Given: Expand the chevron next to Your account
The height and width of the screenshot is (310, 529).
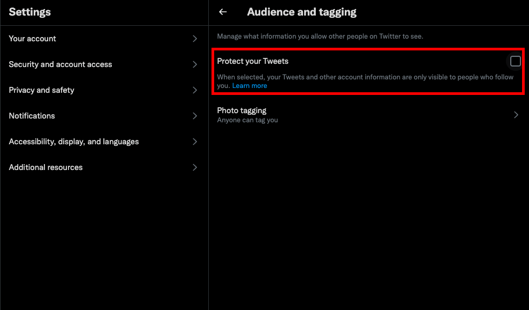Looking at the screenshot, I should pos(194,39).
